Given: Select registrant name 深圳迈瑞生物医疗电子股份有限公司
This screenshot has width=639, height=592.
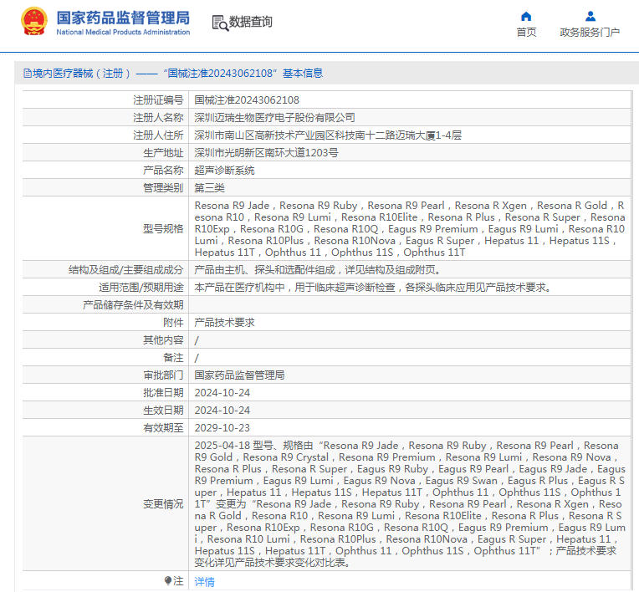Looking at the screenshot, I should (x=274, y=118).
